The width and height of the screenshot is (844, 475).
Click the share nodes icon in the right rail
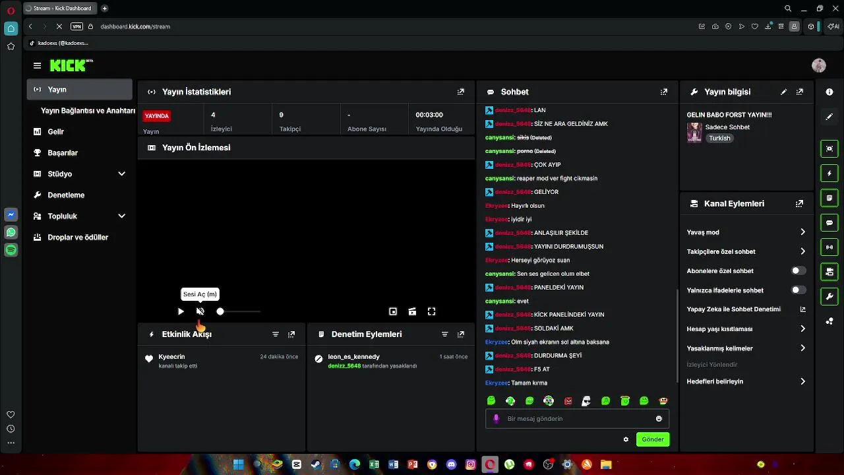pos(829,321)
